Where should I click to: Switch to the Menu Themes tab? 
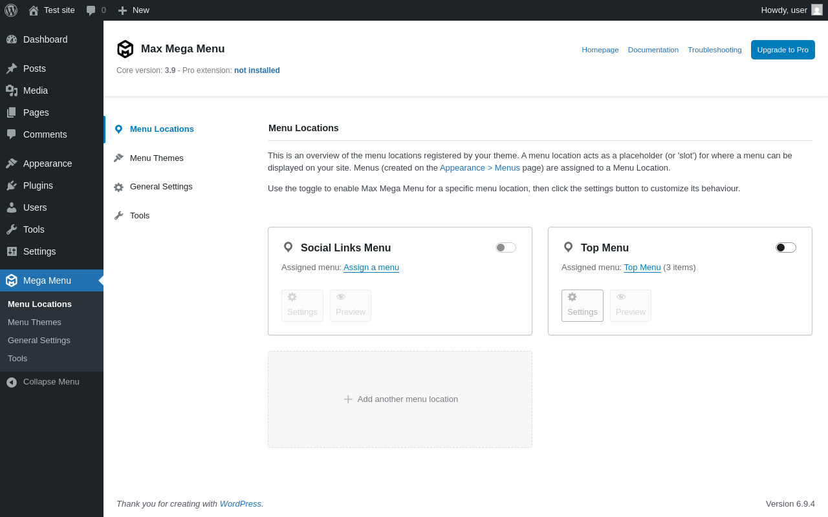point(157,158)
